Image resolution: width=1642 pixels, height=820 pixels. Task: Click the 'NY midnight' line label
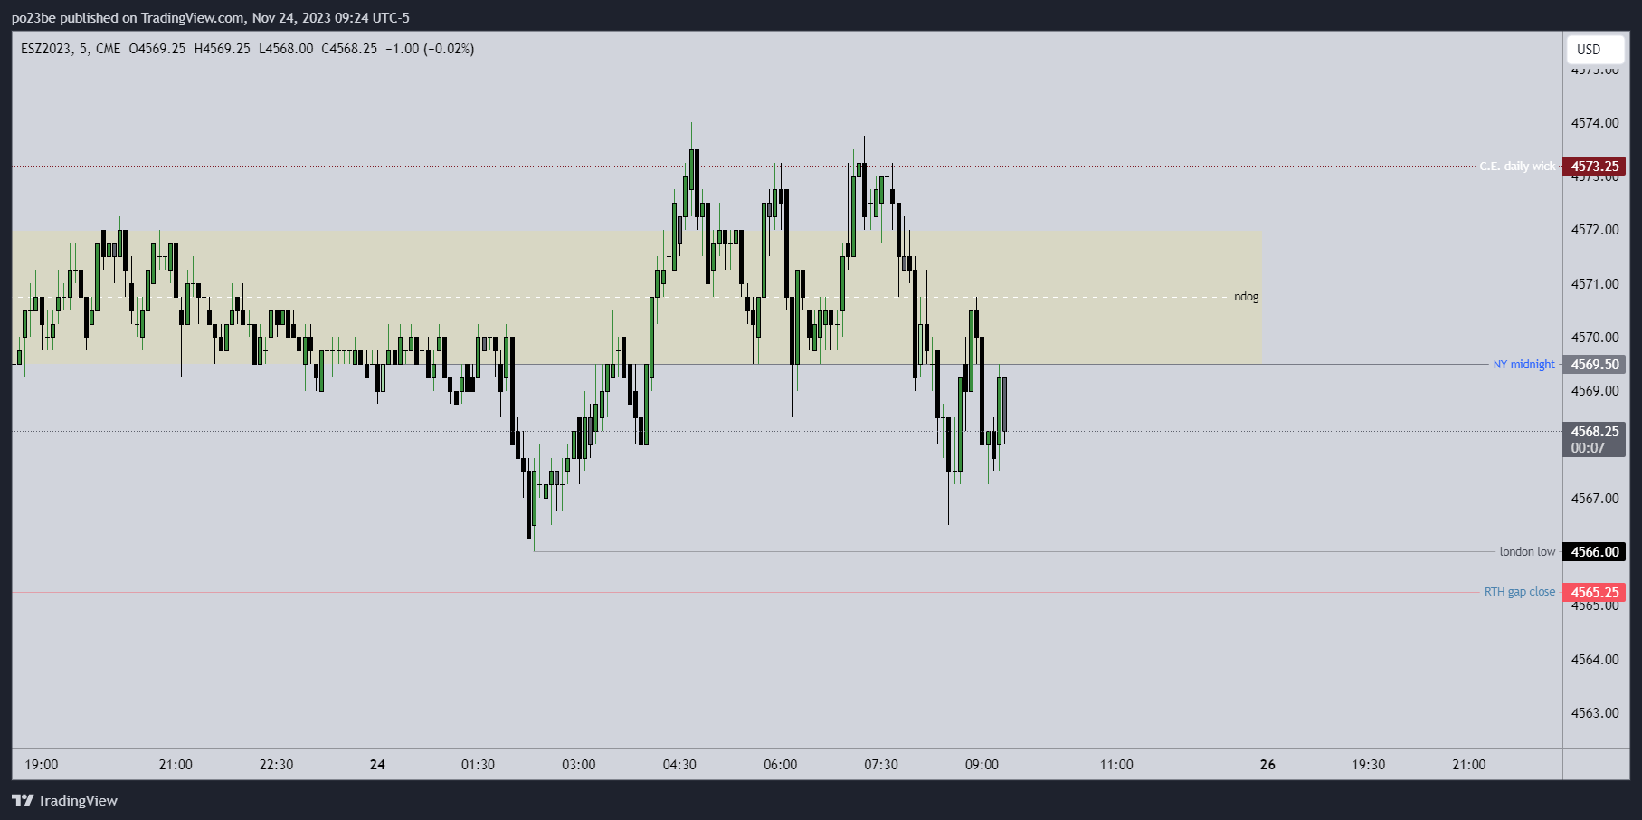[x=1523, y=365]
